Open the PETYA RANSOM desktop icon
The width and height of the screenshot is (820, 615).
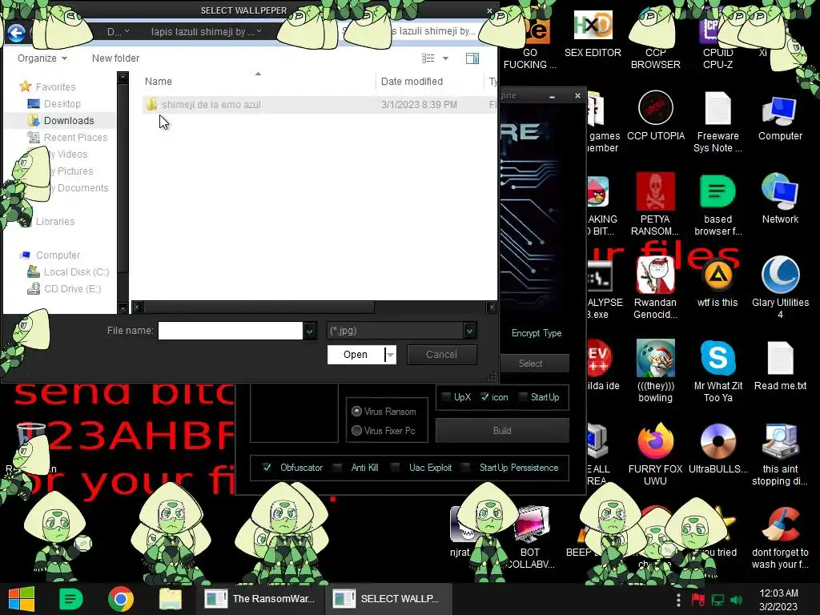tap(655, 204)
